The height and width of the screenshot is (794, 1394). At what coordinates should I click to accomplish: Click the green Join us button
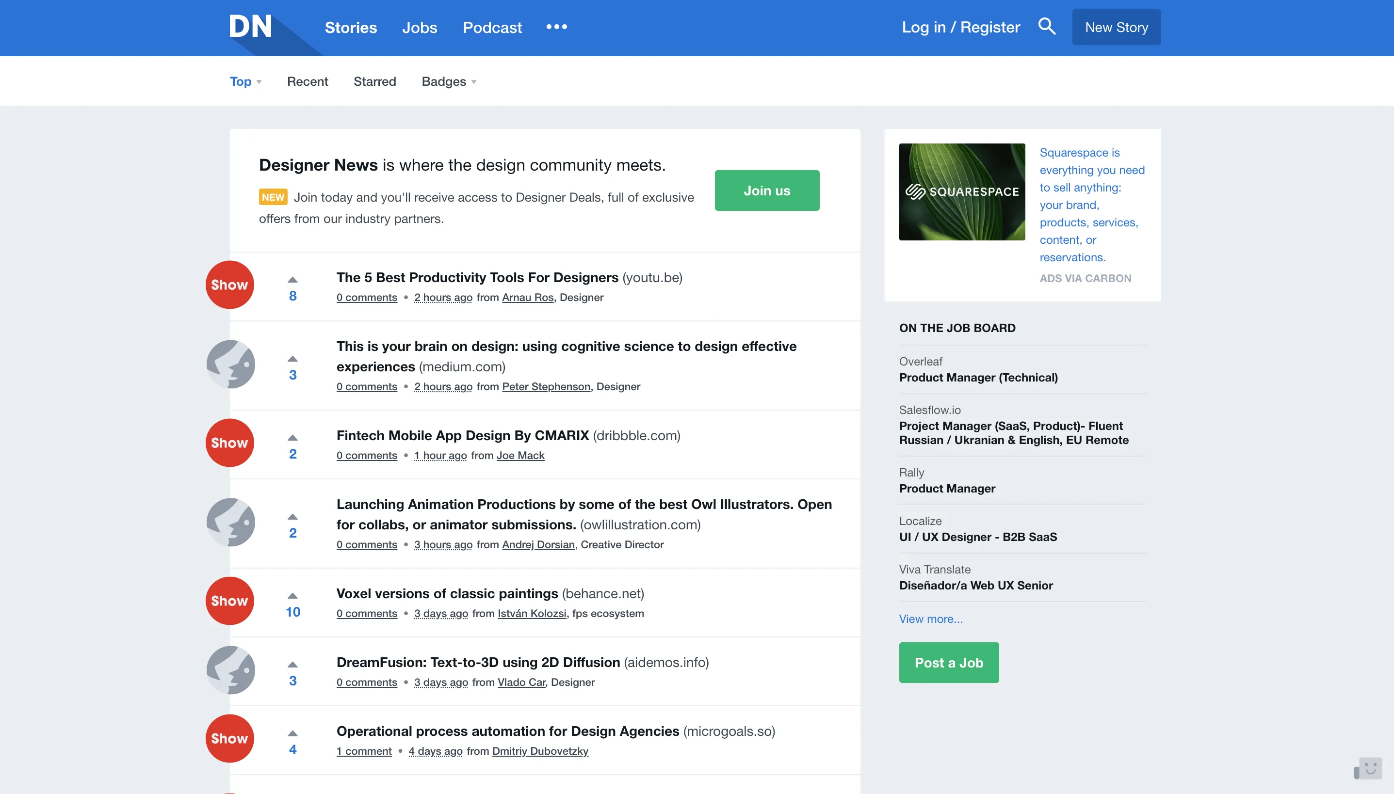tap(766, 191)
